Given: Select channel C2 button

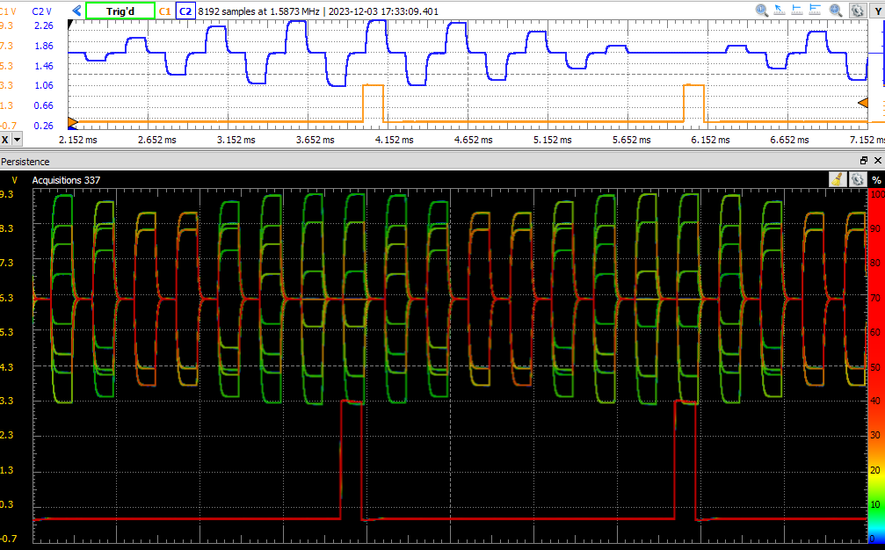Looking at the screenshot, I should pyautogui.click(x=185, y=11).
